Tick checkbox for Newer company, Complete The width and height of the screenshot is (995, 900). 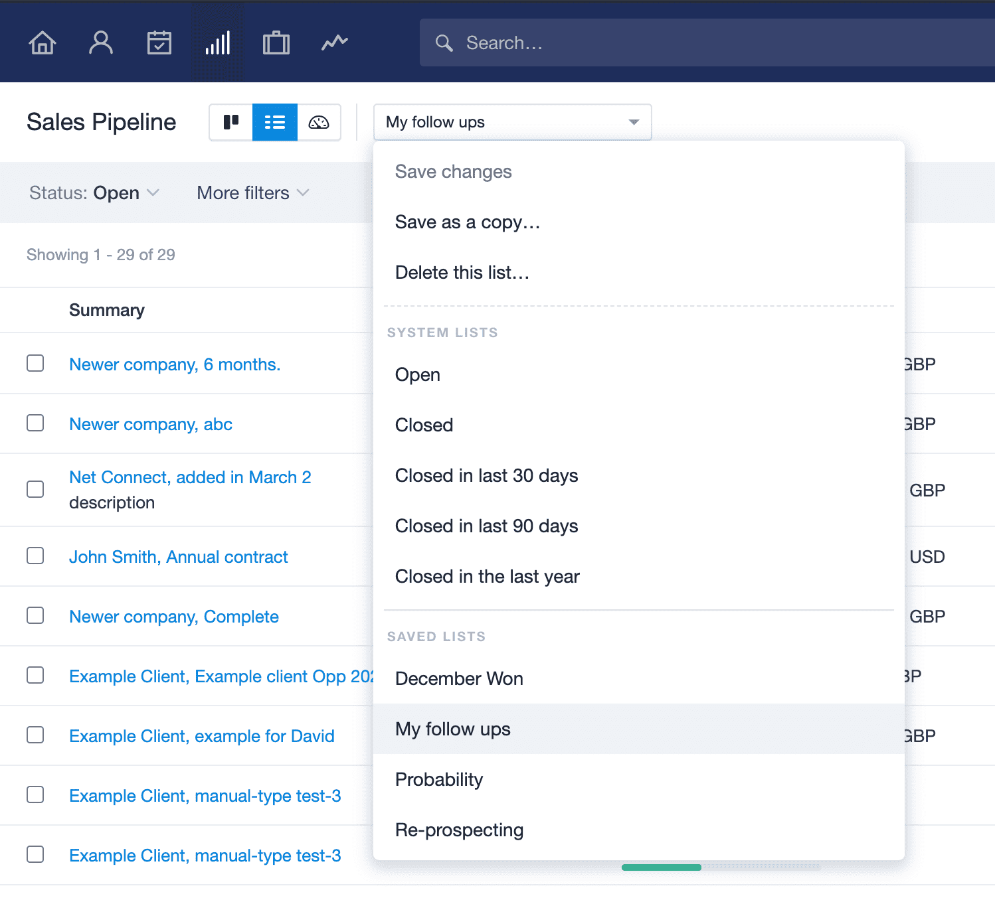coord(35,615)
